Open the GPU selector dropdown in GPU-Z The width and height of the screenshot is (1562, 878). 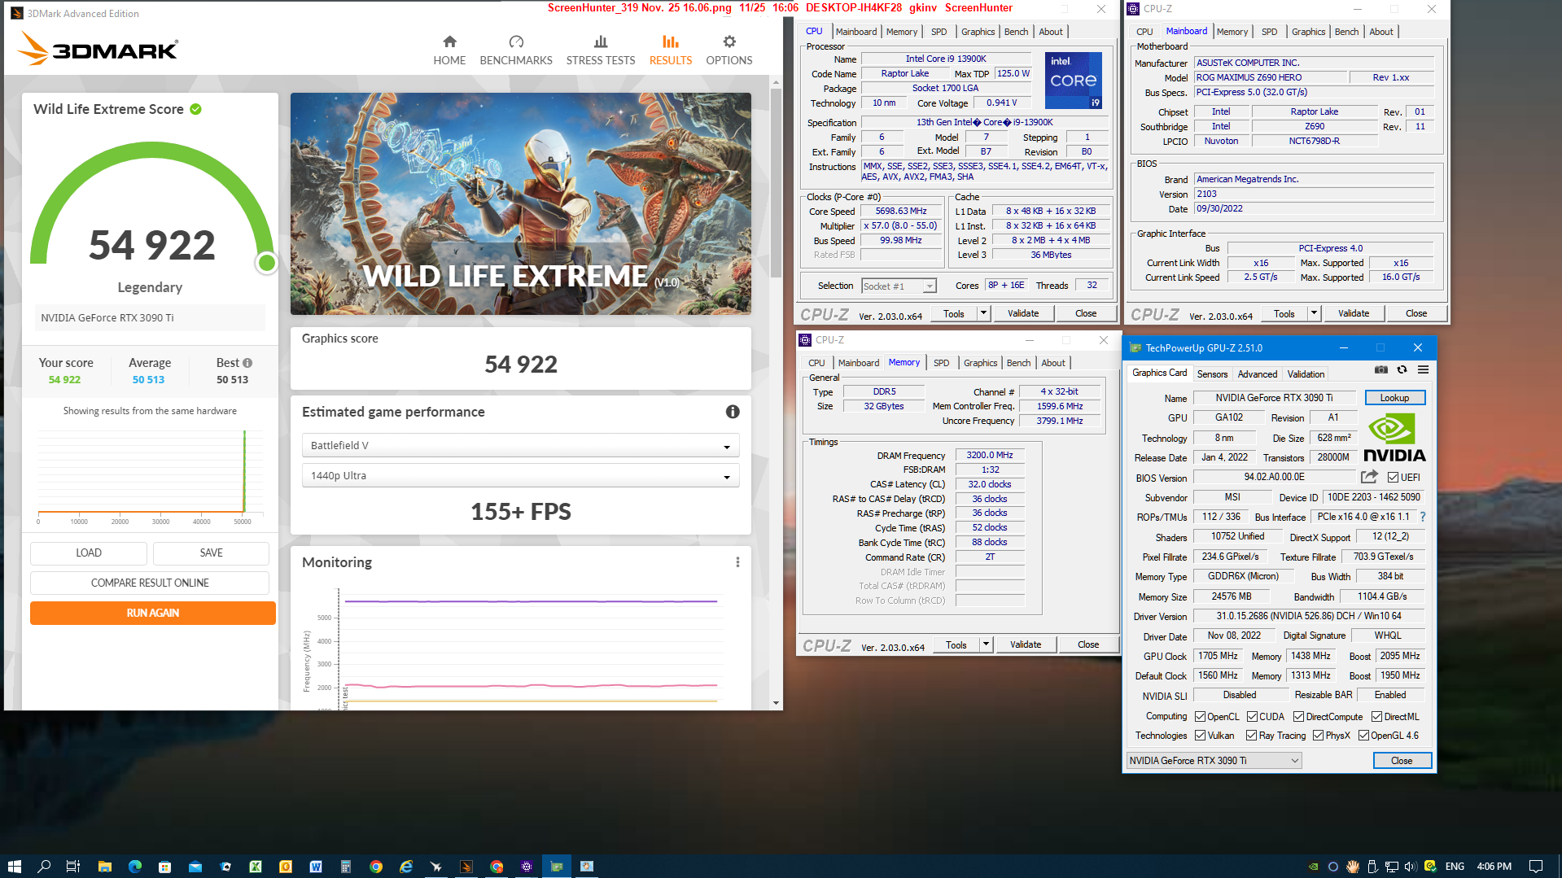pos(1214,761)
